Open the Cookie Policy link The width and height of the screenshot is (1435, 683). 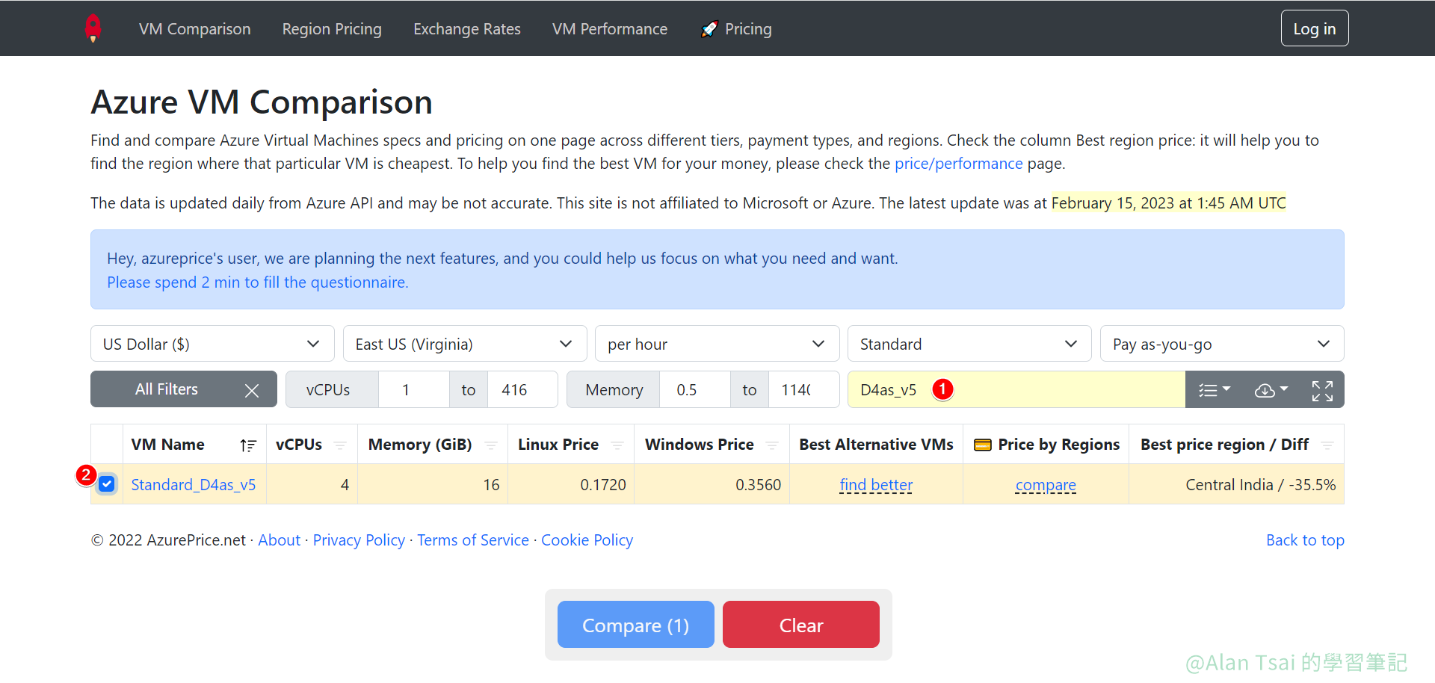click(587, 540)
